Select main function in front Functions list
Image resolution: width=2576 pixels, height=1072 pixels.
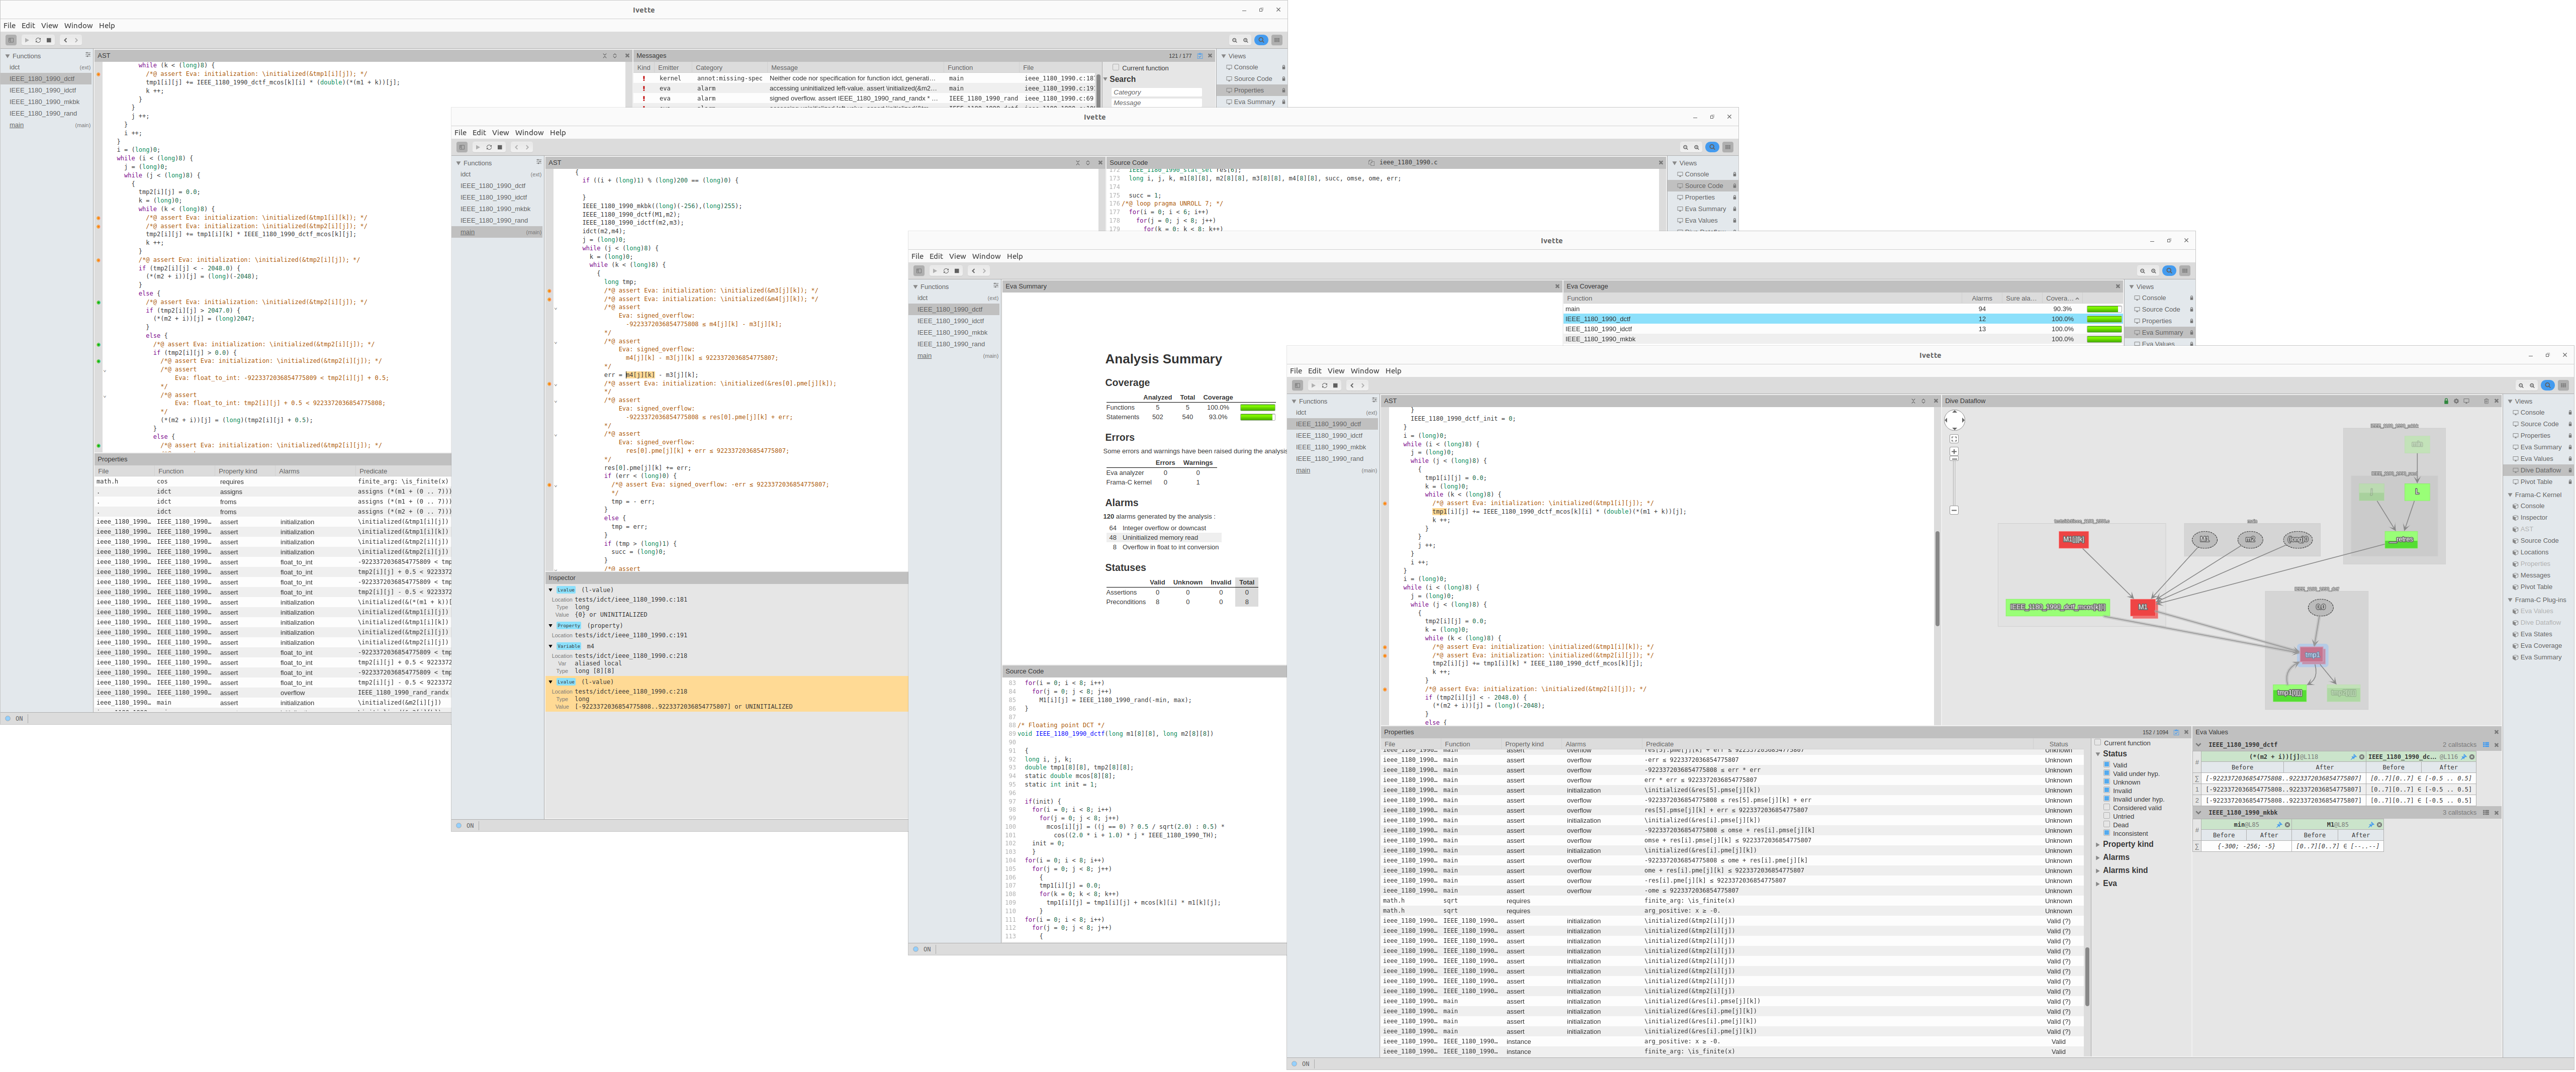click(1303, 471)
